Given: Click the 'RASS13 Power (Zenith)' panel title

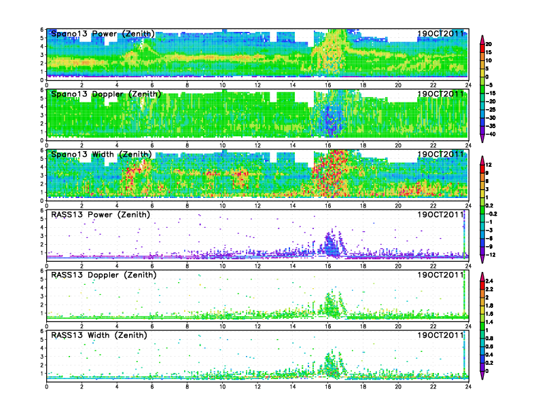Looking at the screenshot, I should 101,215.
